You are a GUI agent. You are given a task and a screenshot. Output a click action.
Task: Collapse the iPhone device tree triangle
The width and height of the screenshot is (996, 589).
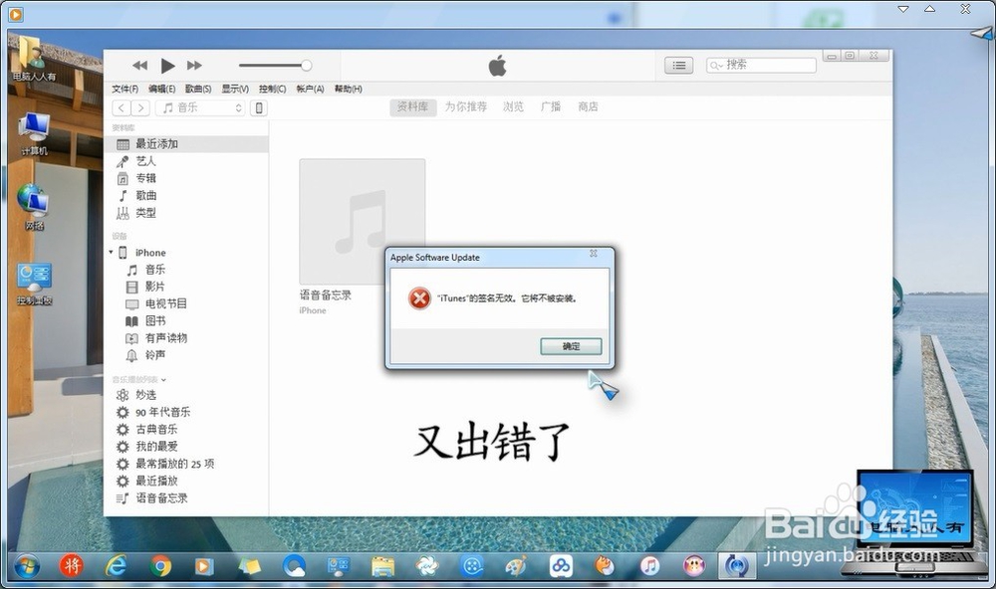click(x=112, y=252)
